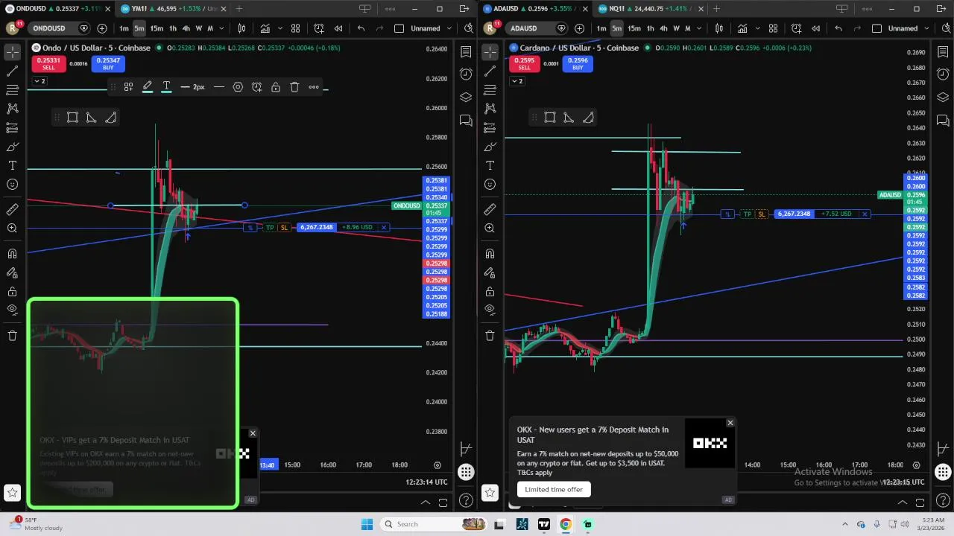Open the pattern tools in ONDOUSD window
Viewport: 954px width, 536px height.
click(13, 109)
